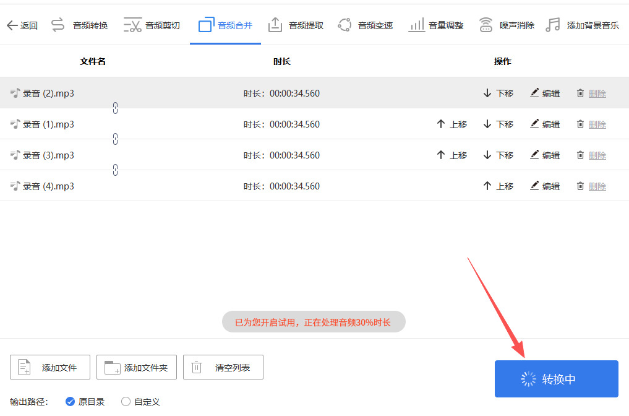Clear the list with 清空列表
629x416 pixels.
223,367
